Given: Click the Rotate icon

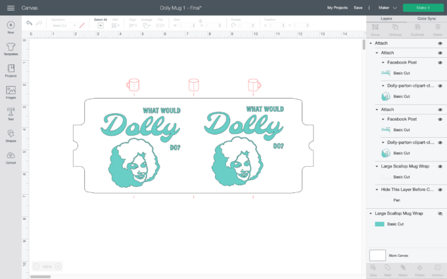Looking at the screenshot, I should coord(233,26).
